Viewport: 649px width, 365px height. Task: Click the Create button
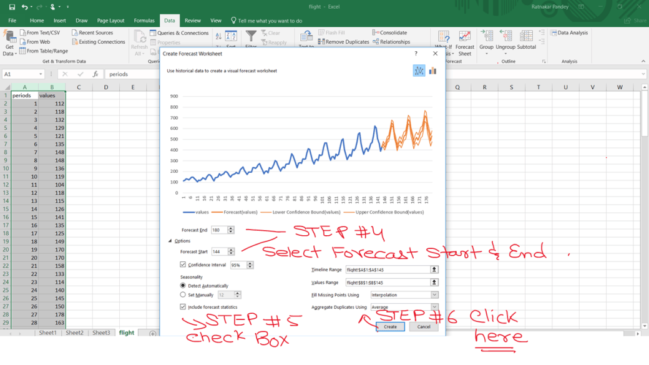point(390,326)
